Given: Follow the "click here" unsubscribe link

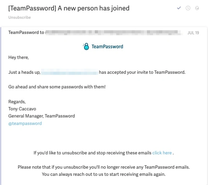Looking at the screenshot, I should click(162, 153).
